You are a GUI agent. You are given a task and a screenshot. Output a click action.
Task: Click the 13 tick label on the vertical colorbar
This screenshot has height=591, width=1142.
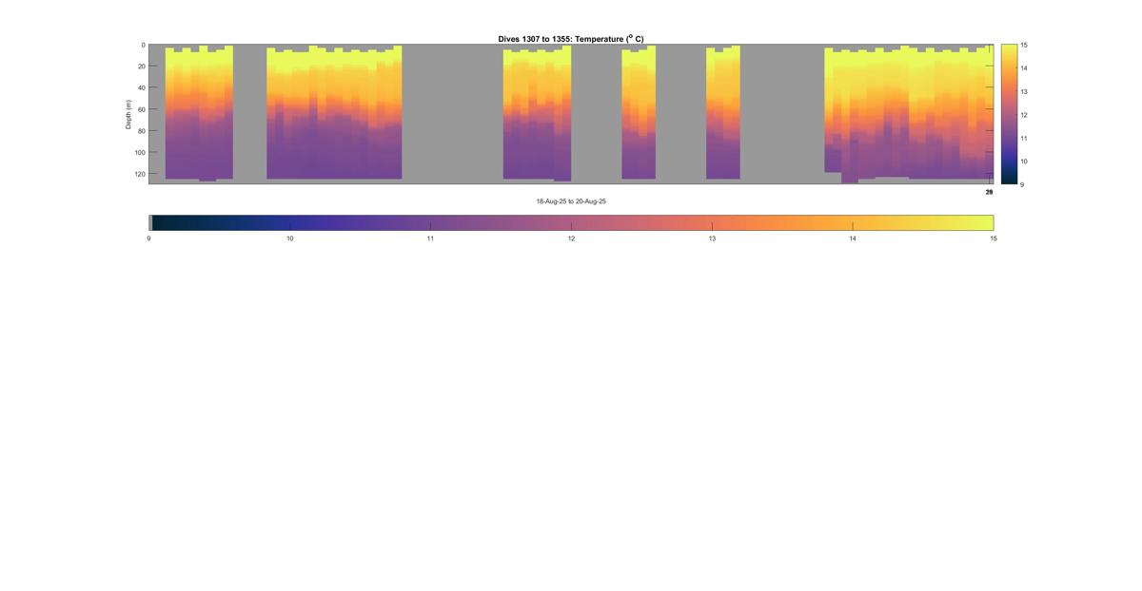tap(1023, 91)
